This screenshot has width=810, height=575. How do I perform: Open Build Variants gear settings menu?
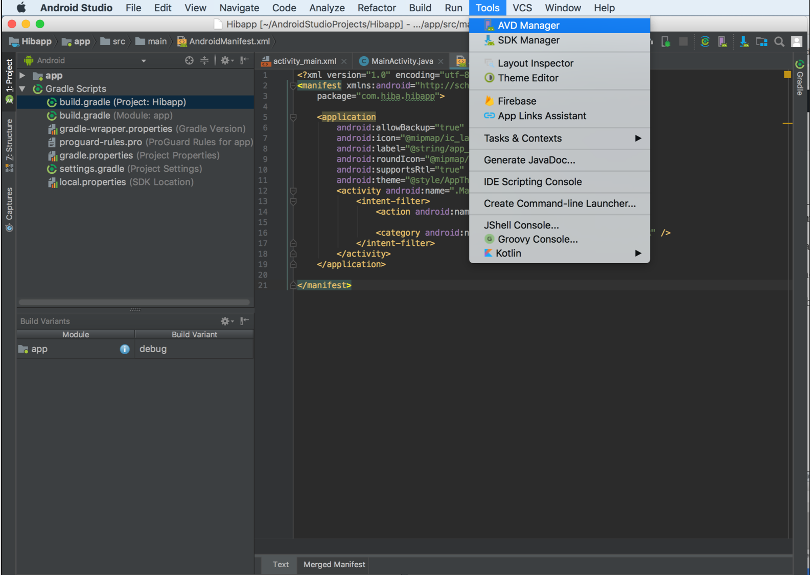point(226,321)
